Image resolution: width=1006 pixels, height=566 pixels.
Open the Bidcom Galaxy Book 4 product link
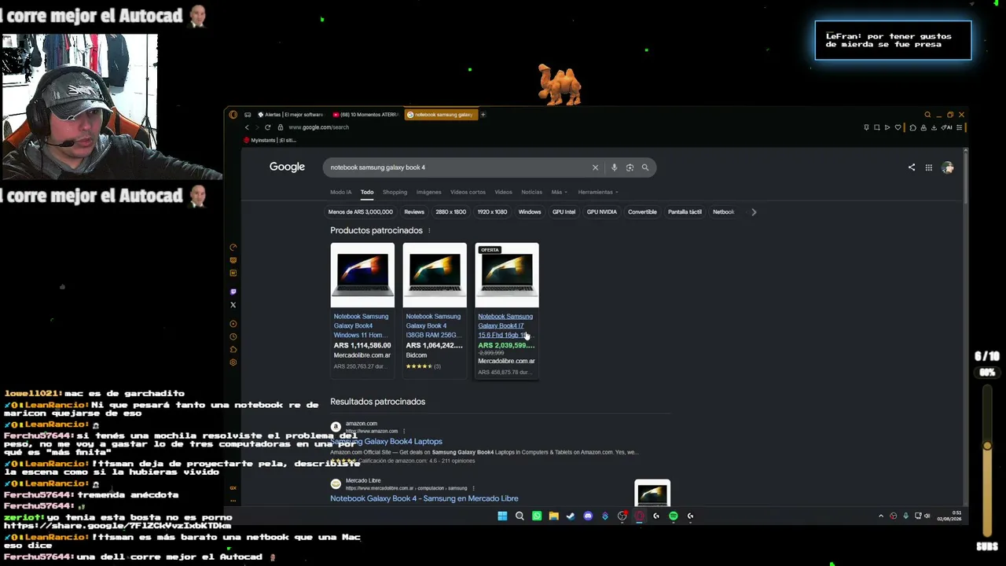(434, 325)
